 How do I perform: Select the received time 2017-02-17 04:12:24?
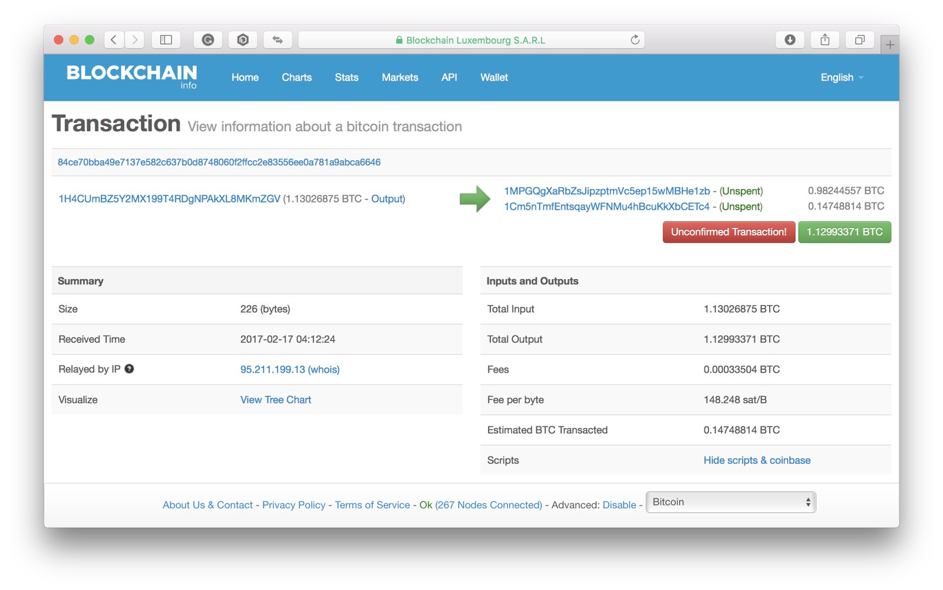coord(288,339)
